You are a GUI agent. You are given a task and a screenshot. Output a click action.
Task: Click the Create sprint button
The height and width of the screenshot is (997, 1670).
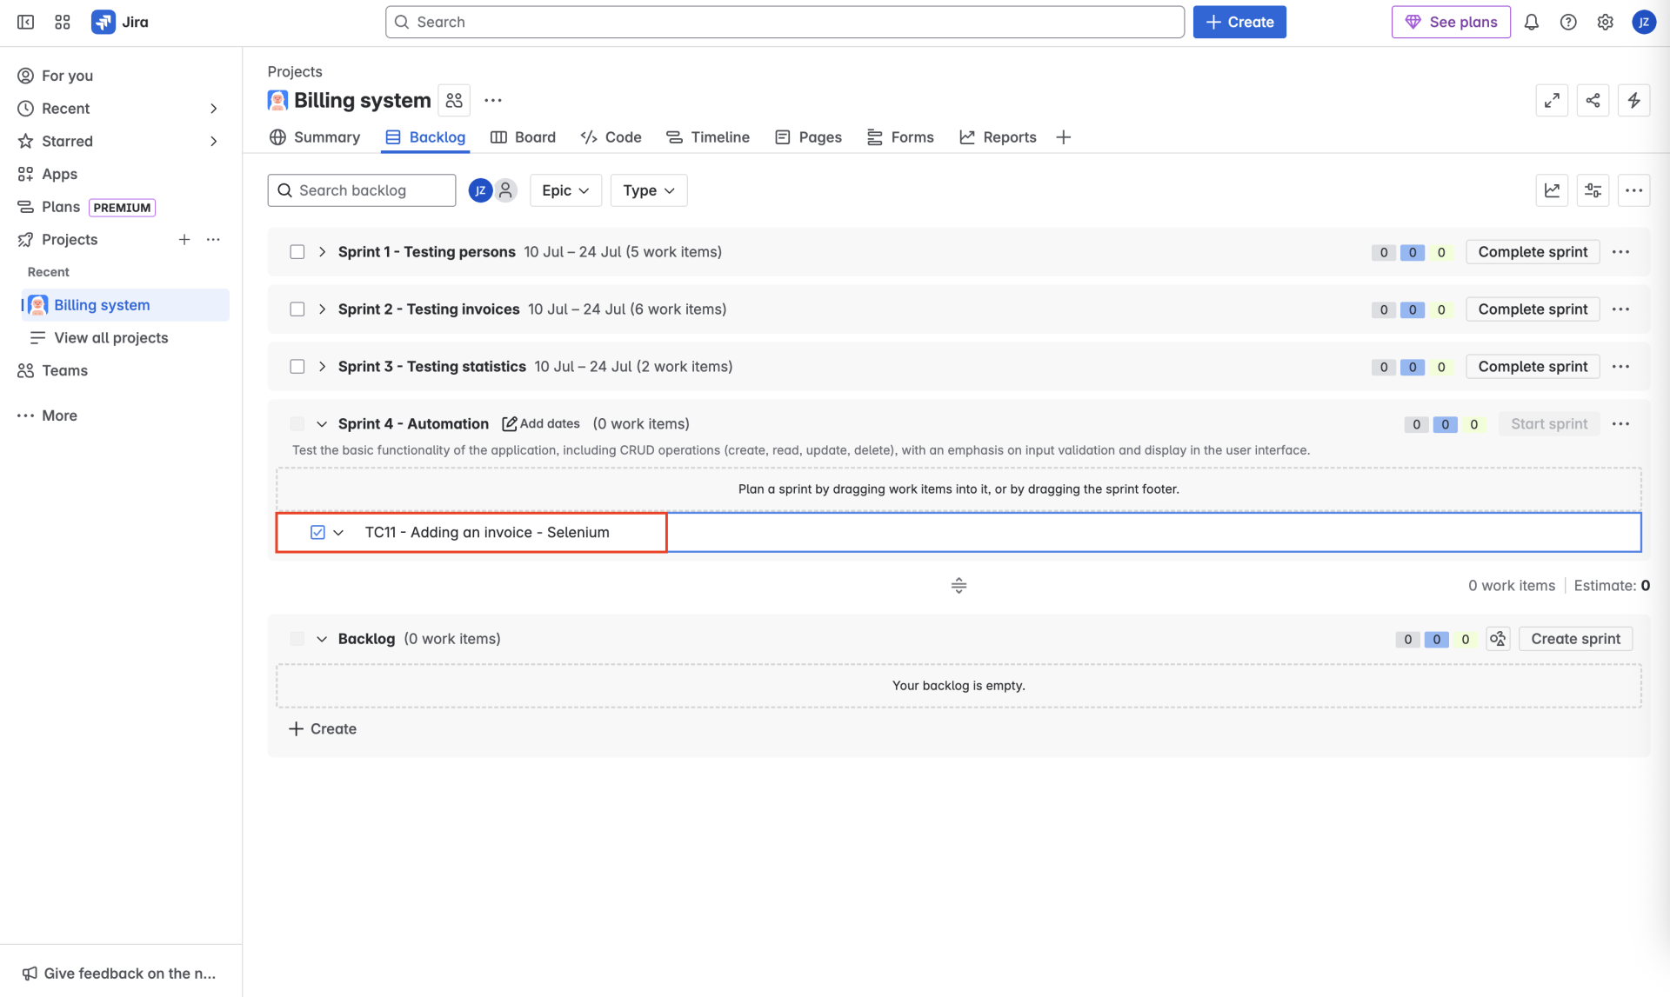click(x=1574, y=639)
